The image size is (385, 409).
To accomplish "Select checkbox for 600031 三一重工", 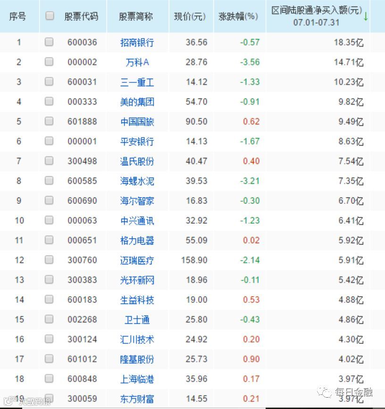I will coord(49,82).
